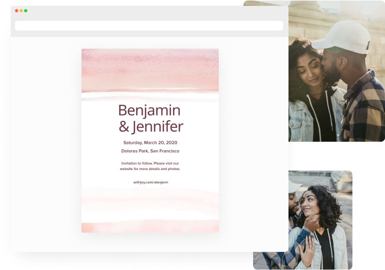385x270 pixels.
Task: Click the red close window dot
Action: click(x=17, y=11)
